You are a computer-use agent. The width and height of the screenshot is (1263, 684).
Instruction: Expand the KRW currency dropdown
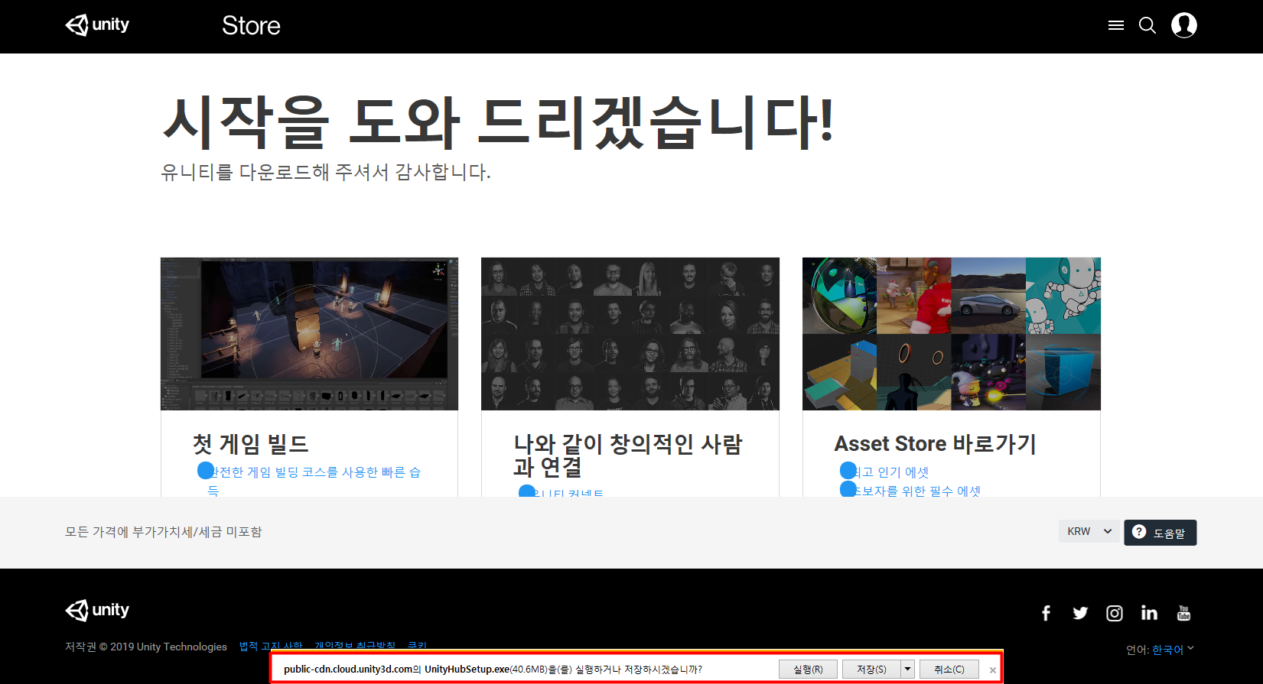click(x=1089, y=531)
